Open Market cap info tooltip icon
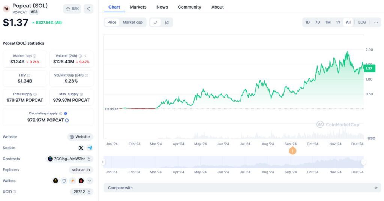The height and width of the screenshot is (201, 384). (x=34, y=56)
